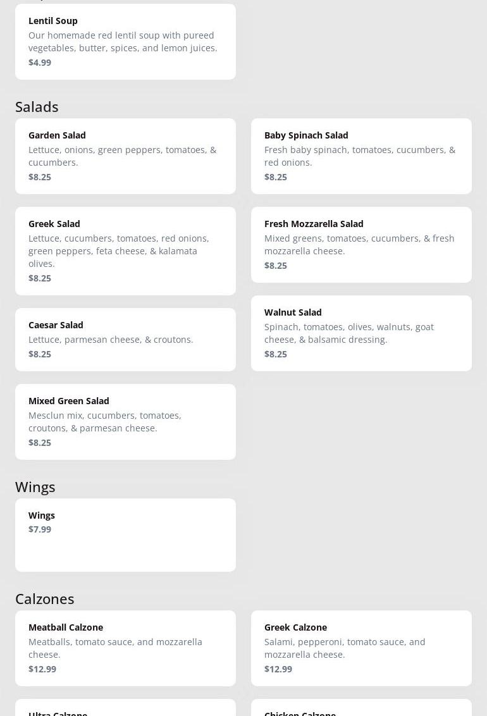Click the Wings section heading

pyautogui.click(x=35, y=487)
